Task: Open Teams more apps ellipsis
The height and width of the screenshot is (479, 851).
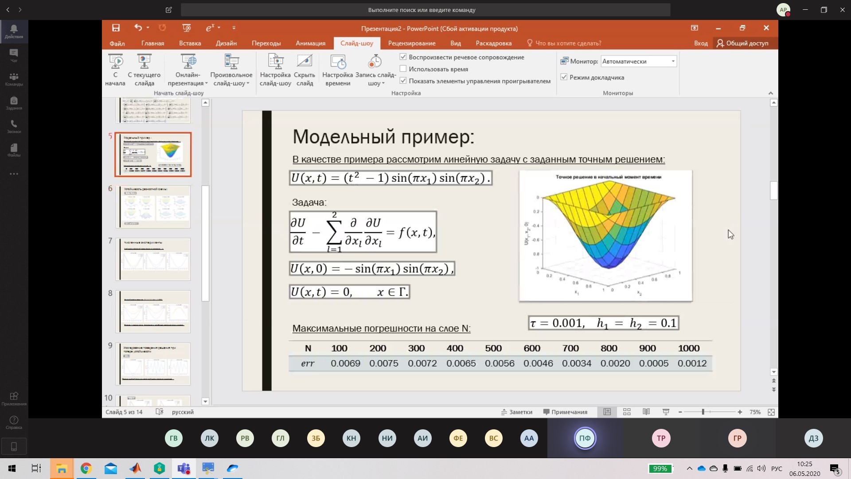Action: 14,174
